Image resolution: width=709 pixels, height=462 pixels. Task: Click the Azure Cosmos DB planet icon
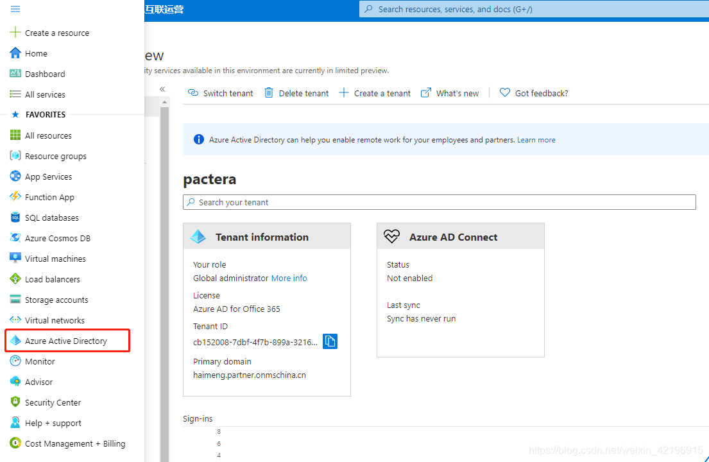pos(15,238)
